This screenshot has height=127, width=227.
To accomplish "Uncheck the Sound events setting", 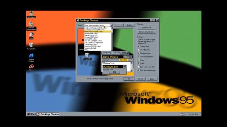I will click(139, 50).
